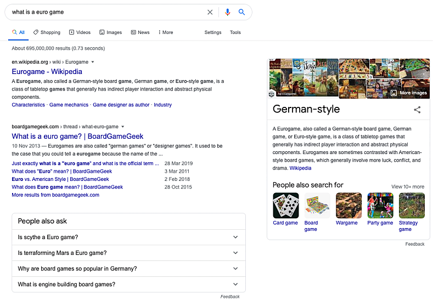The height and width of the screenshot is (301, 433).
Task: Expand 'Is terraforming Mars a Euro game?' question
Action: click(x=128, y=253)
